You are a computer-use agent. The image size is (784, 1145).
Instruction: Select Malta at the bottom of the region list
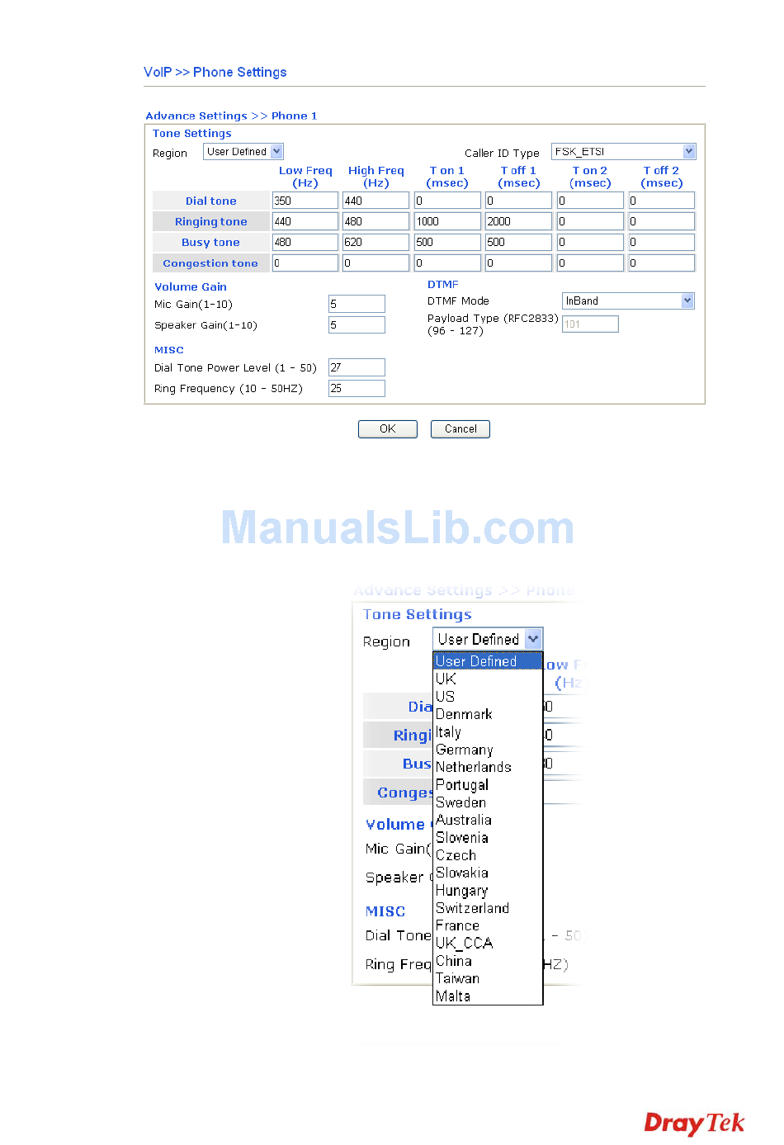pos(488,996)
